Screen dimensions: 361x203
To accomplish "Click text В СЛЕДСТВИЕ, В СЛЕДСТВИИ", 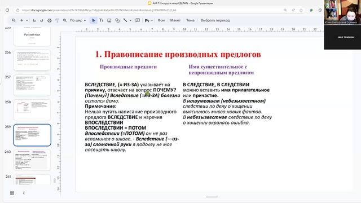I will 216,85.
